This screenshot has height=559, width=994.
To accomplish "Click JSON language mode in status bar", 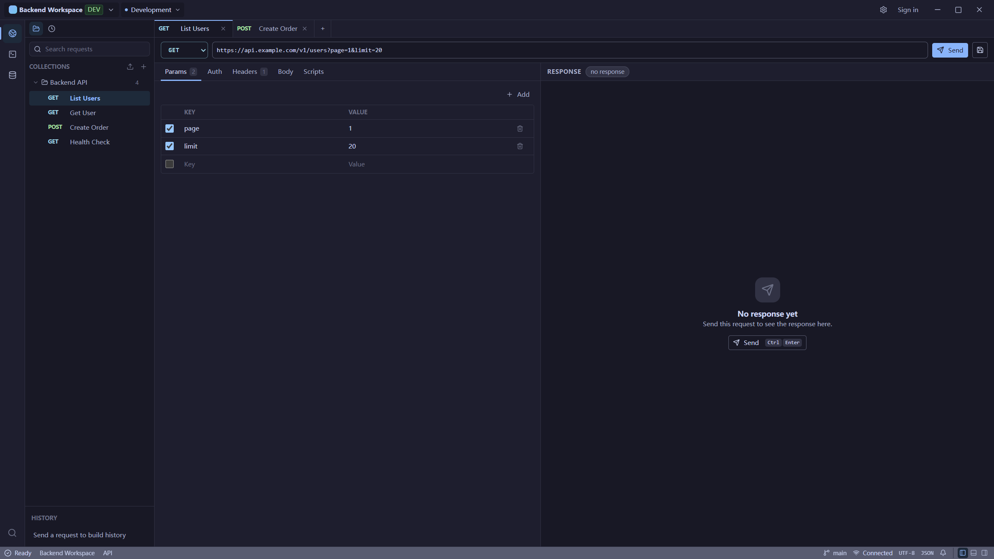I will pos(927,553).
